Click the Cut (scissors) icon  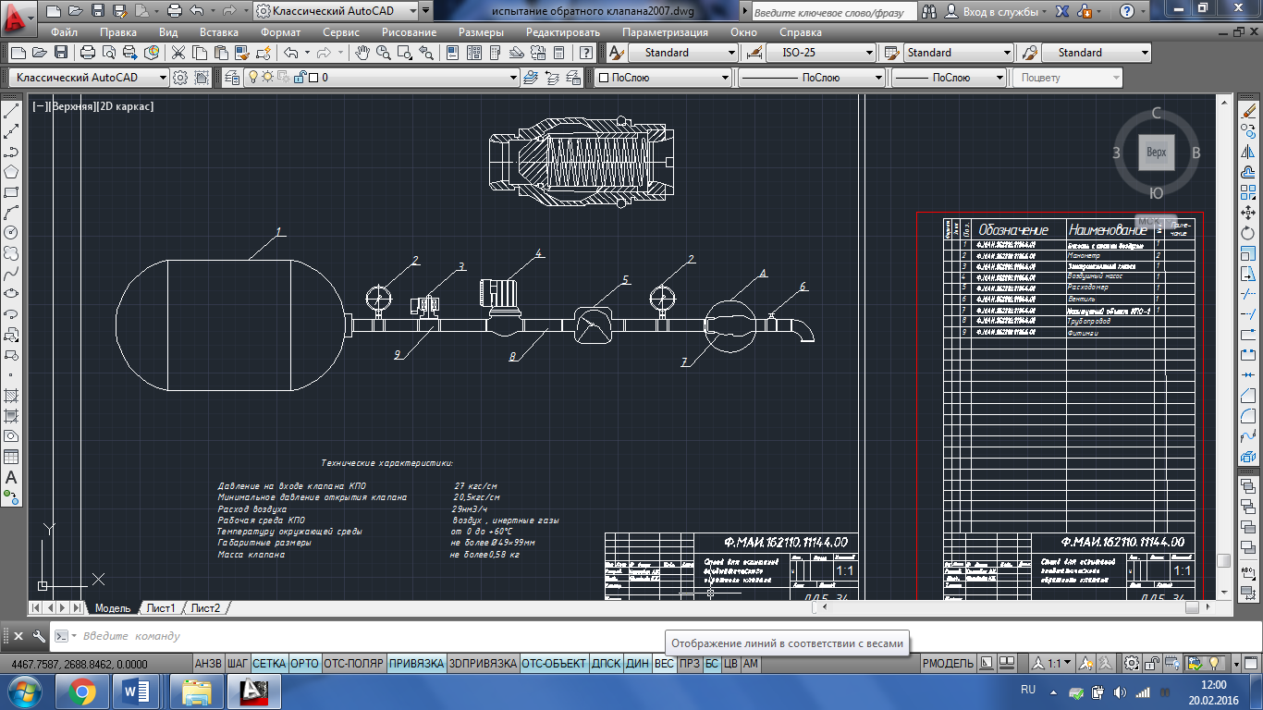click(x=178, y=53)
